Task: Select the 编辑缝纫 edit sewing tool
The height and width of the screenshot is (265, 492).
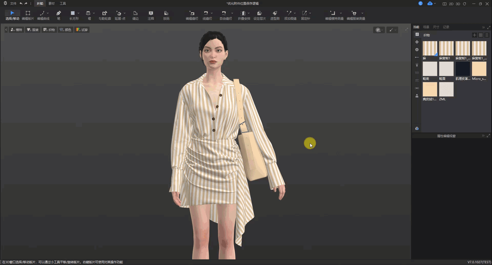Action: pos(192,15)
